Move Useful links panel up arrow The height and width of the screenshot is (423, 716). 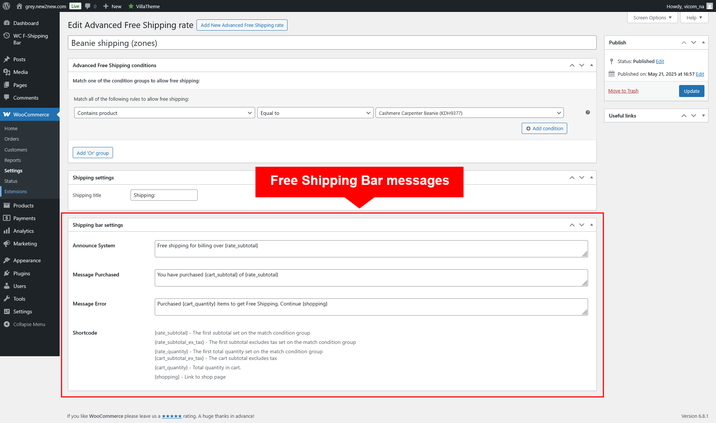684,116
